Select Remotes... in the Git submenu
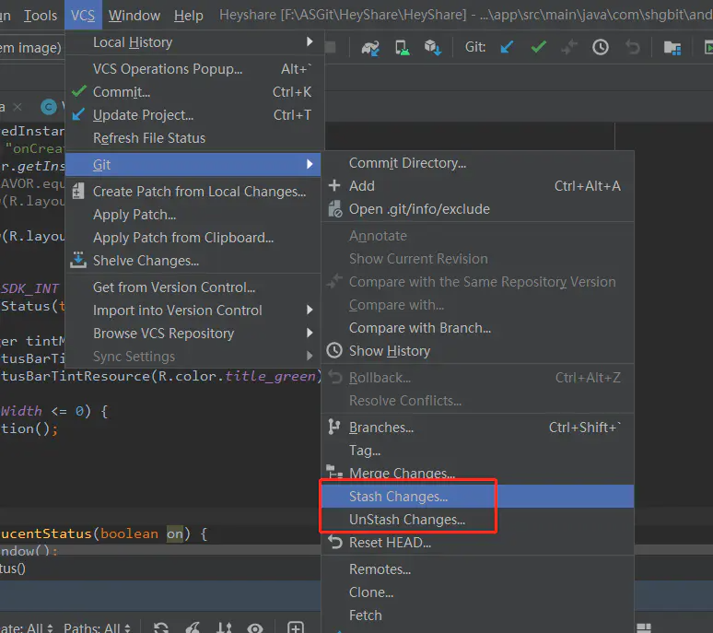The height and width of the screenshot is (633, 713). click(477, 569)
